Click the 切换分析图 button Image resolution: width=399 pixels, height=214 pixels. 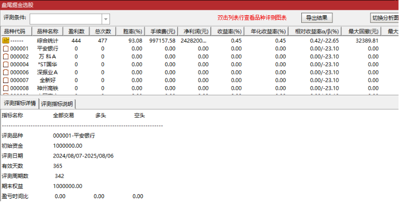click(384, 18)
